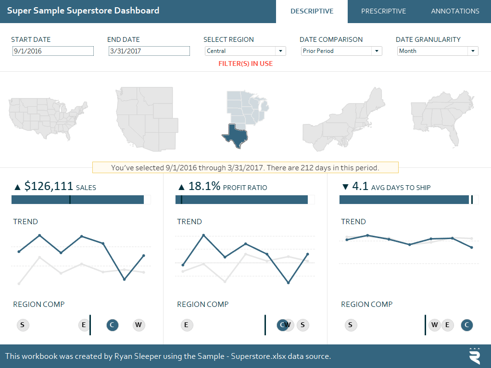Click the S circle in Sales Region Comp
The image size is (491, 368).
click(x=23, y=325)
